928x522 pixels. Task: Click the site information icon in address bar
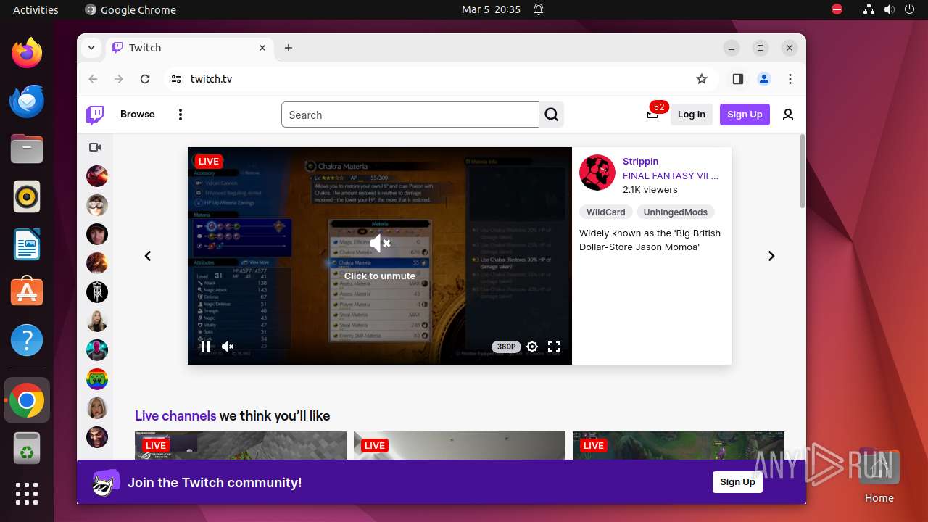click(176, 79)
